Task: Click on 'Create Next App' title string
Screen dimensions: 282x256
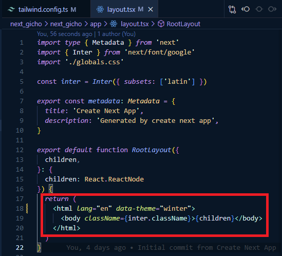Action: (x=106, y=111)
